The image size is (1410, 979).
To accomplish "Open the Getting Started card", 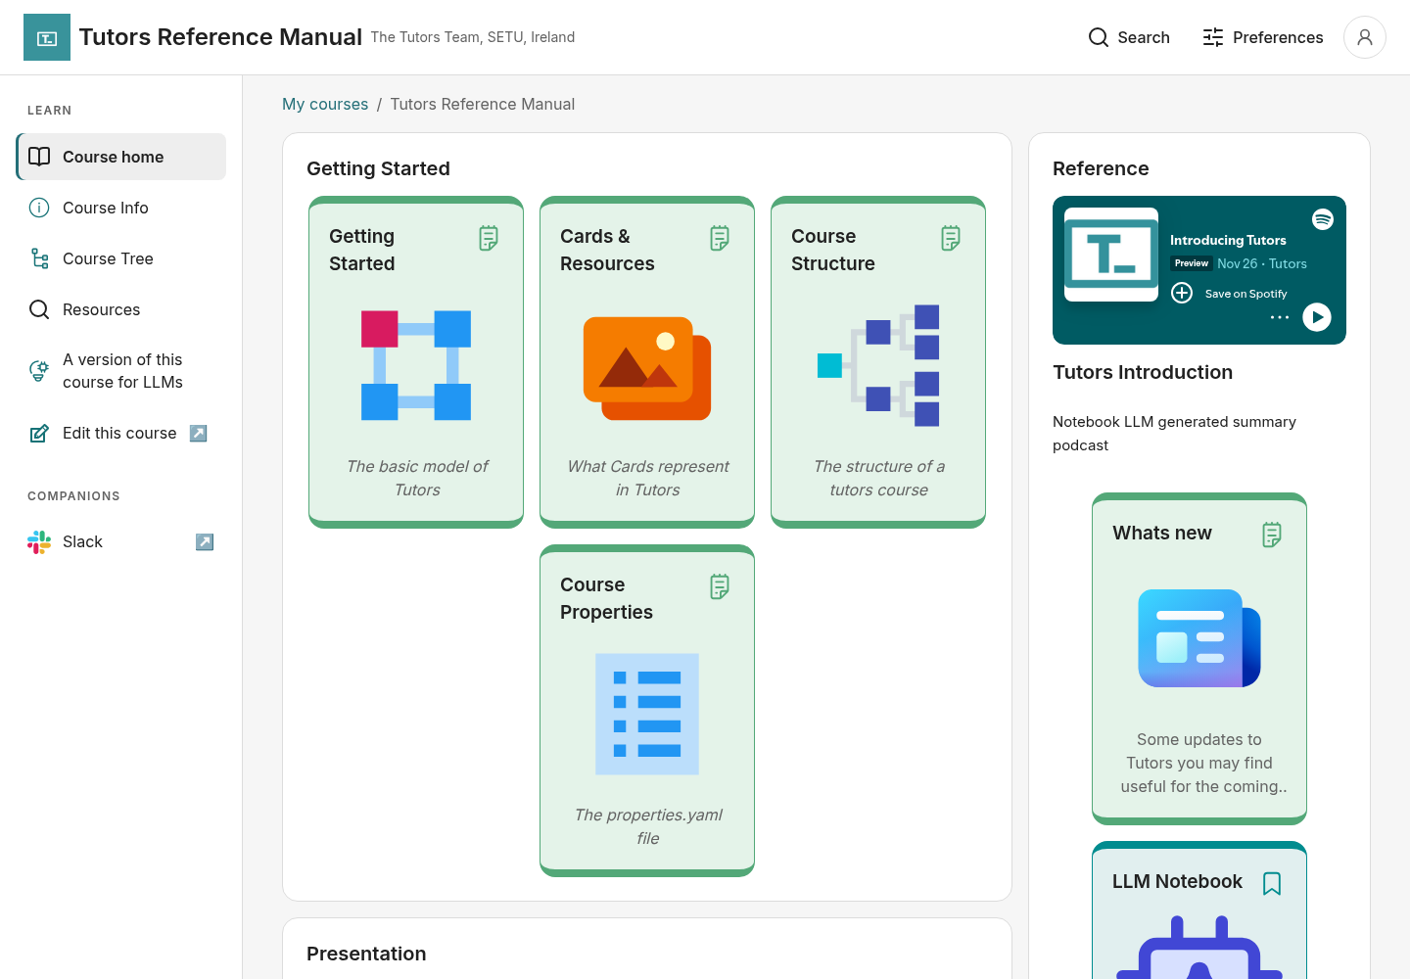I will 416,362.
